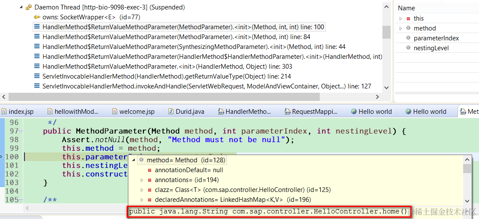Switch to the index.jsp editor tab

point(18,112)
